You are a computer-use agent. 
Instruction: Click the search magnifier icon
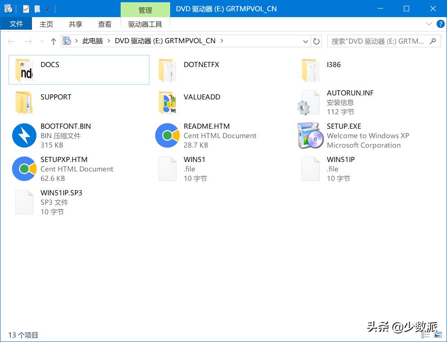pyautogui.click(x=431, y=40)
